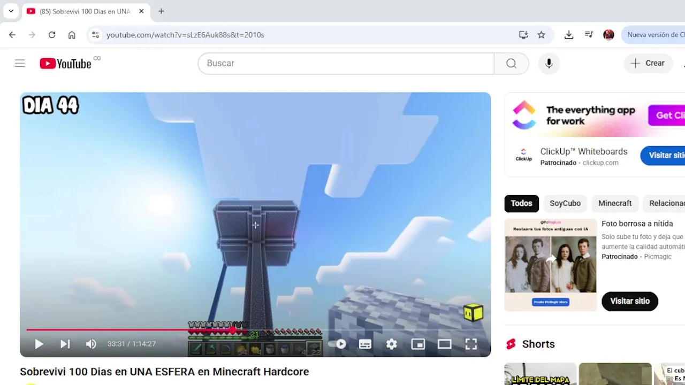
Task: Toggle autoplay switch in player
Action: click(x=337, y=344)
